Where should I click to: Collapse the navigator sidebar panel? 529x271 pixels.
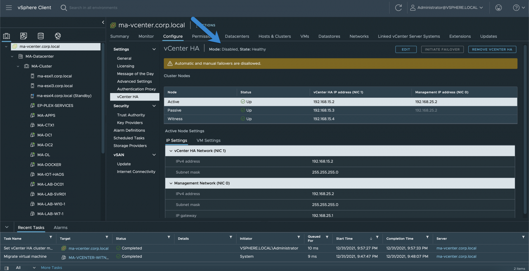(103, 22)
